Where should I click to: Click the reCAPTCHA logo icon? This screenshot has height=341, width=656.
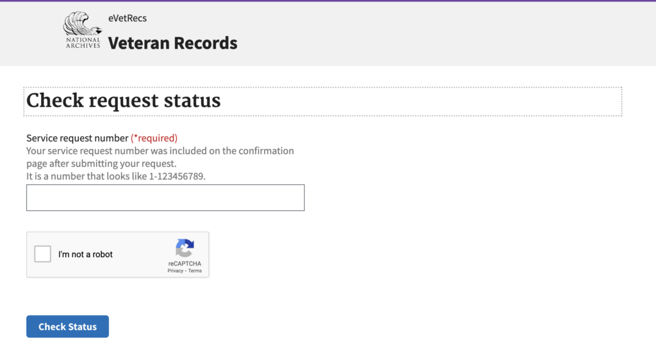point(184,248)
